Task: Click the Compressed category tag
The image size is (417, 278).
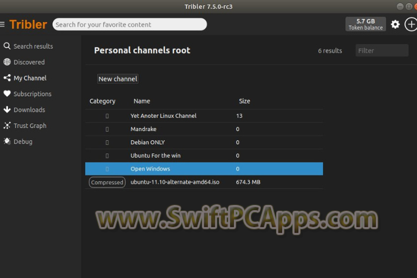Action: click(107, 182)
